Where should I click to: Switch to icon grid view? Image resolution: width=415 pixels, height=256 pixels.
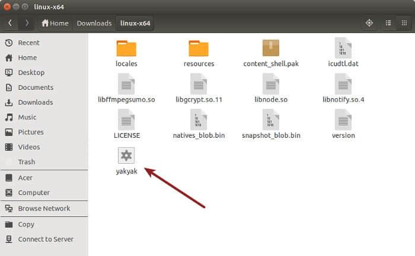404,23
